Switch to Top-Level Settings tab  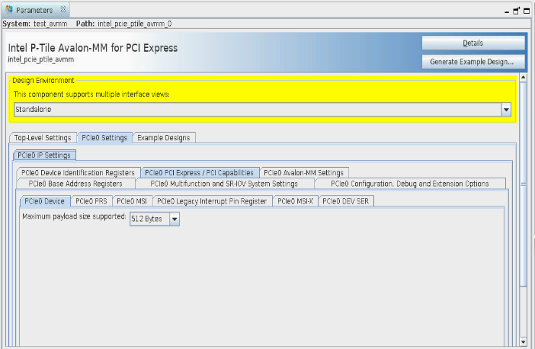point(43,138)
